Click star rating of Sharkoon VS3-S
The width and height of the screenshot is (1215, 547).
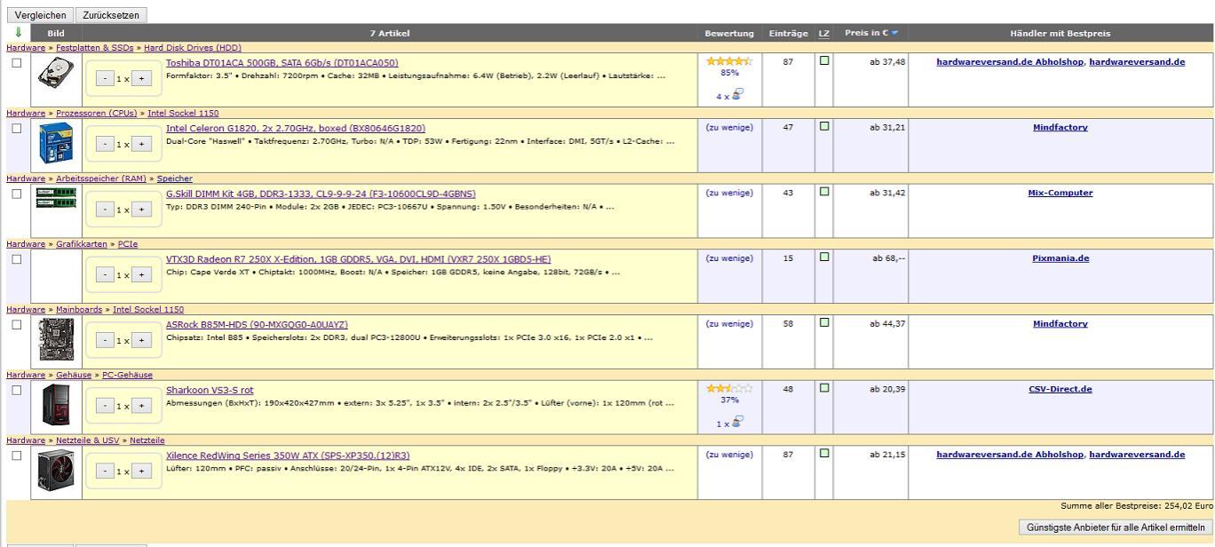coord(729,388)
